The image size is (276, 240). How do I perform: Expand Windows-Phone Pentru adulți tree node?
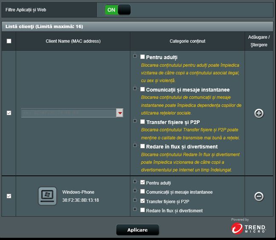click(x=135, y=182)
